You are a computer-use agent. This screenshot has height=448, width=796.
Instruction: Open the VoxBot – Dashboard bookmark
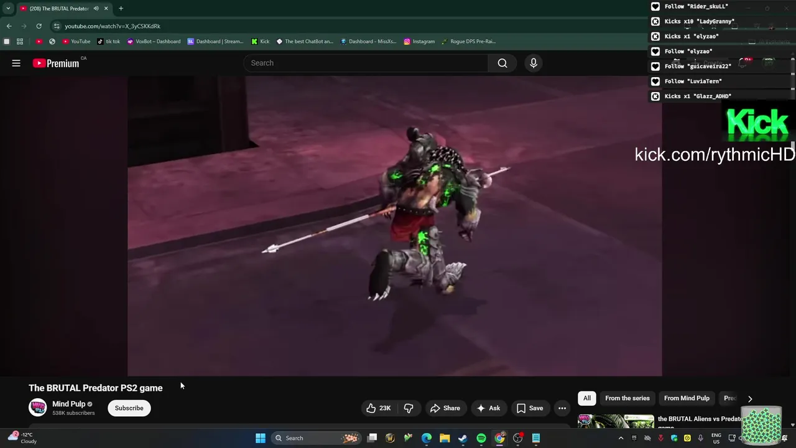154,42
